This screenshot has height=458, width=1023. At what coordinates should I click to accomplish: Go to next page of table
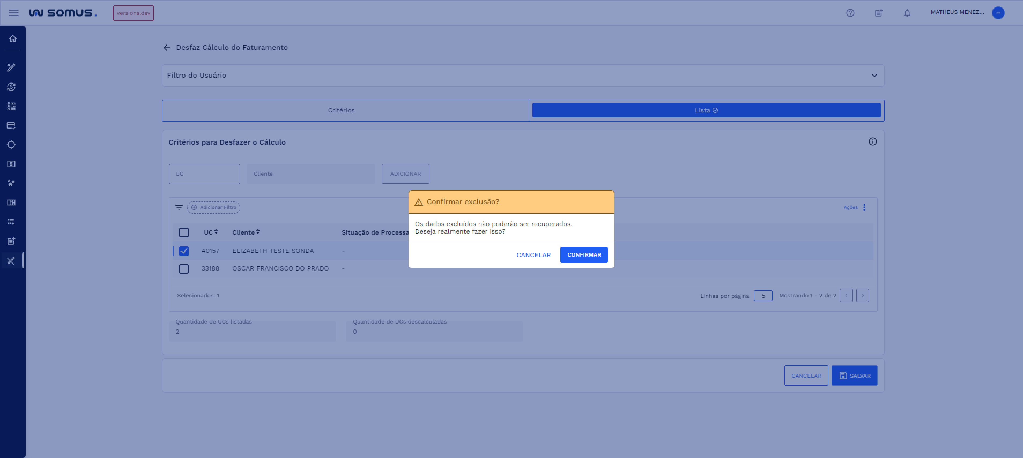click(862, 296)
